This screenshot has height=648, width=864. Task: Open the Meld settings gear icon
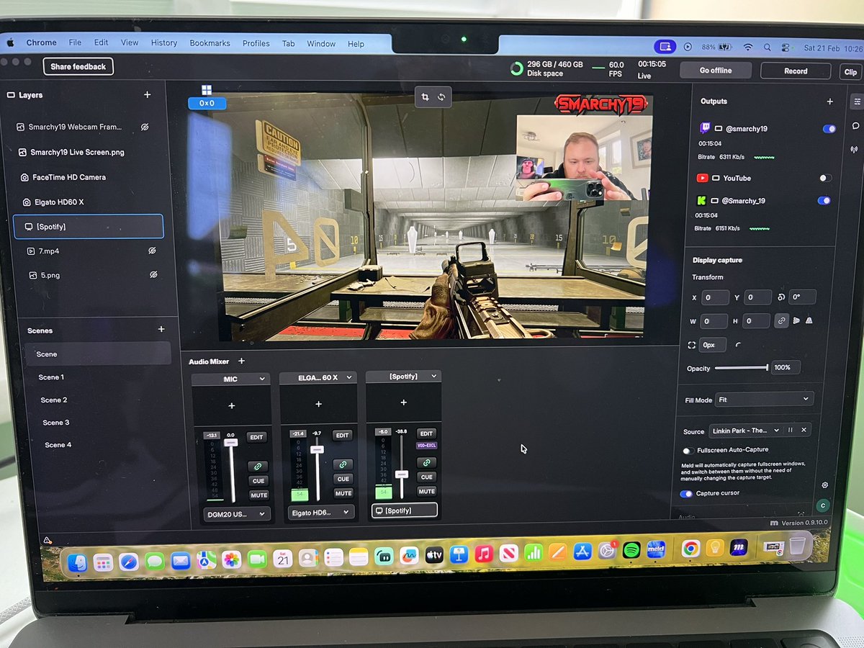point(825,485)
